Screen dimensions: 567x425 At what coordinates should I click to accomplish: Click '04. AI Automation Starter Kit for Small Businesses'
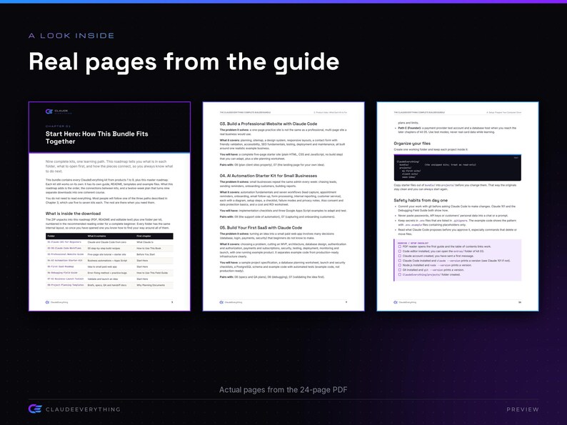[269, 176]
